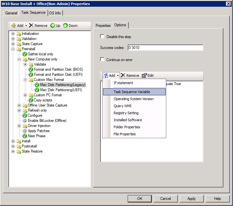Click the New Computer only folder icon
The image size is (233, 206).
[x=25, y=59]
